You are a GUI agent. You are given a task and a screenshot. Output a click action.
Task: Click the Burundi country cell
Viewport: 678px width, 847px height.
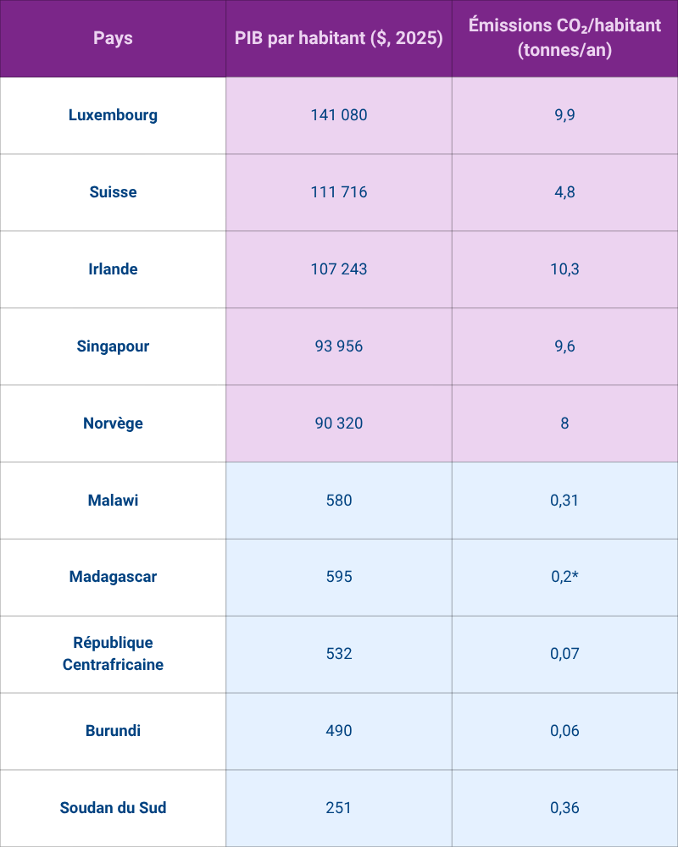(x=113, y=731)
